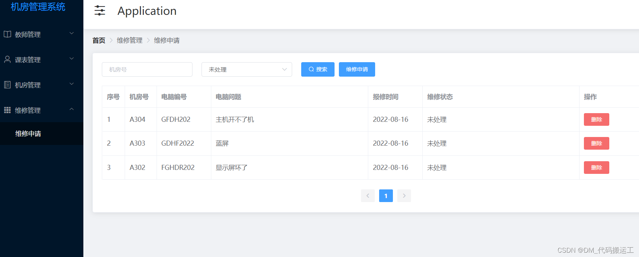Viewport: 639px width, 257px height.
Task: Click the 机房管理系统 title logo
Action: coord(38,7)
